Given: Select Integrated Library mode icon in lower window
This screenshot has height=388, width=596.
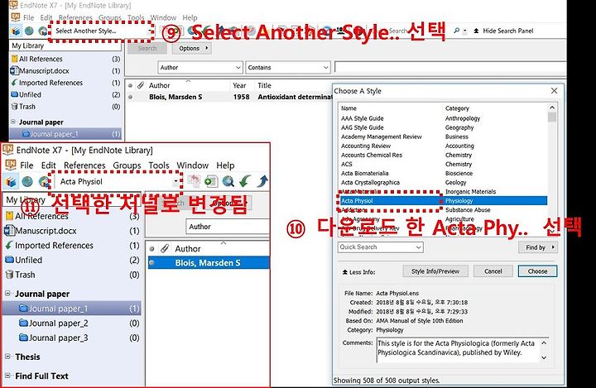Looking at the screenshot, I should pos(44,182).
